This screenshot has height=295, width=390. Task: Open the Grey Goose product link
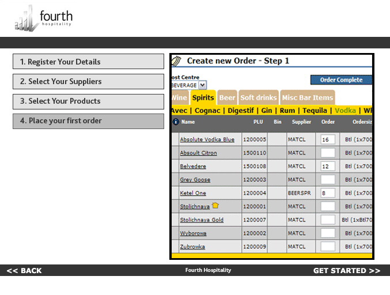[x=195, y=180]
